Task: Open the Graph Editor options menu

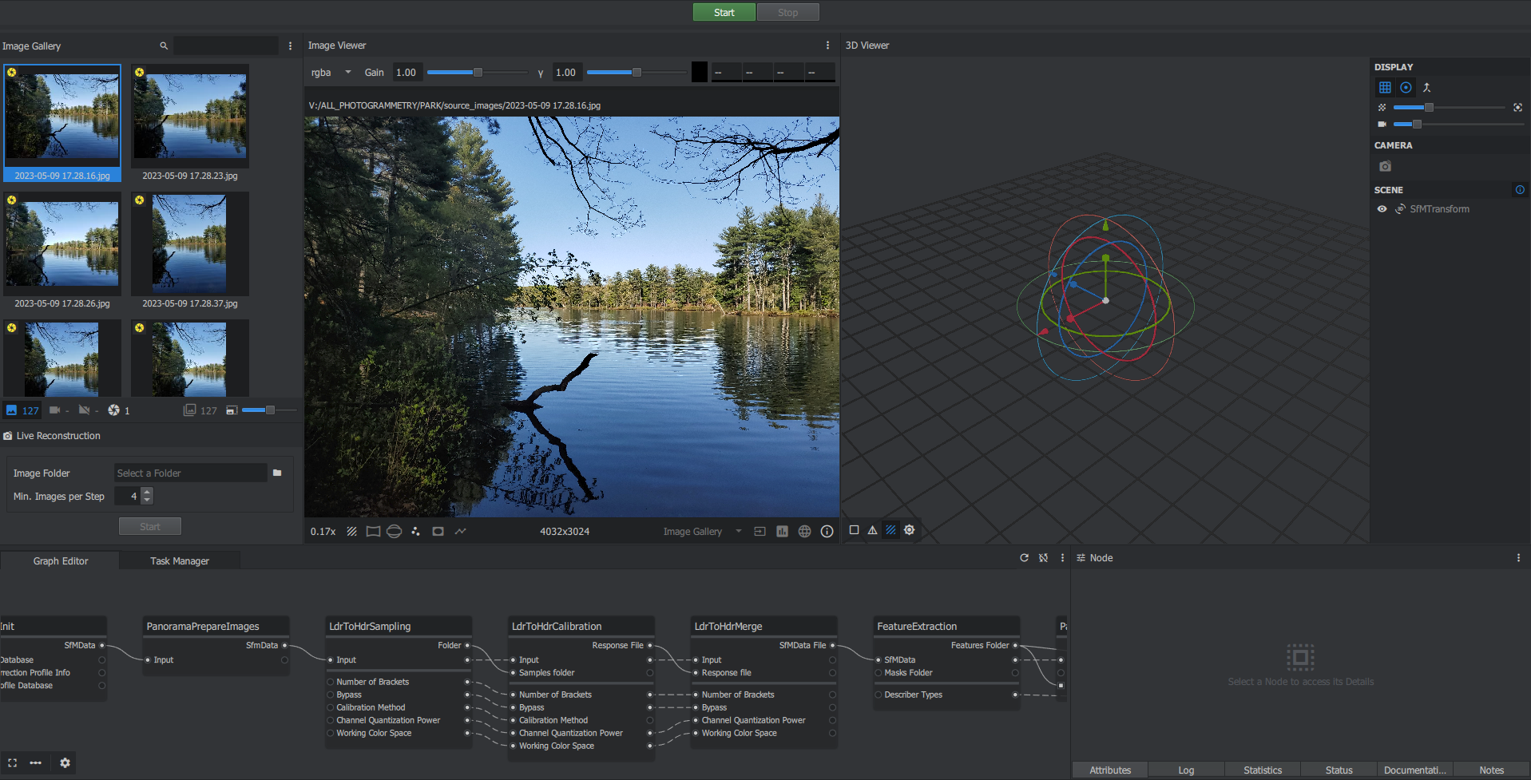Action: pyautogui.click(x=1062, y=558)
